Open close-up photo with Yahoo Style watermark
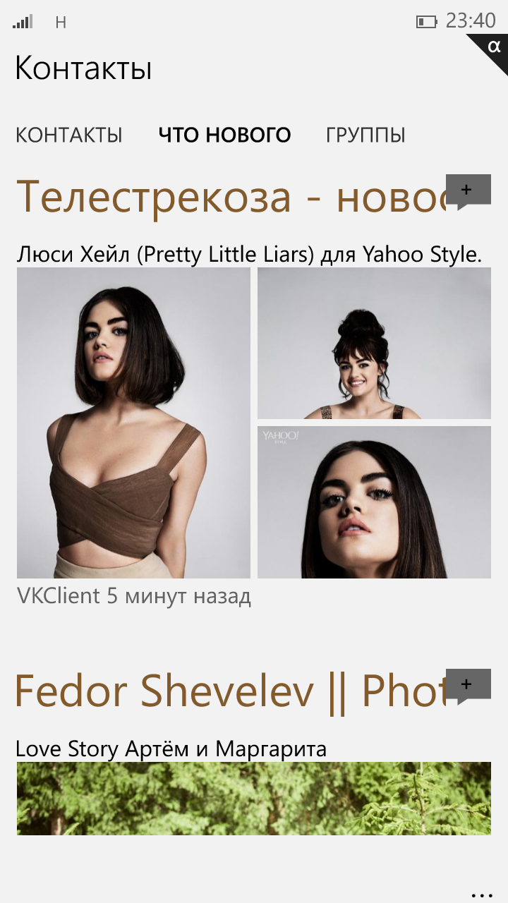This screenshot has height=903, width=508. pos(374,502)
